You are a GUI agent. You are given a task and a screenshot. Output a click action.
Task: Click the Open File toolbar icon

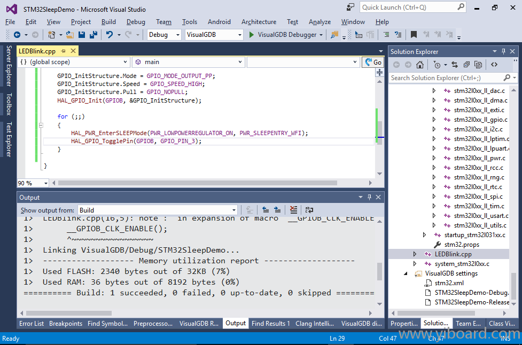70,35
